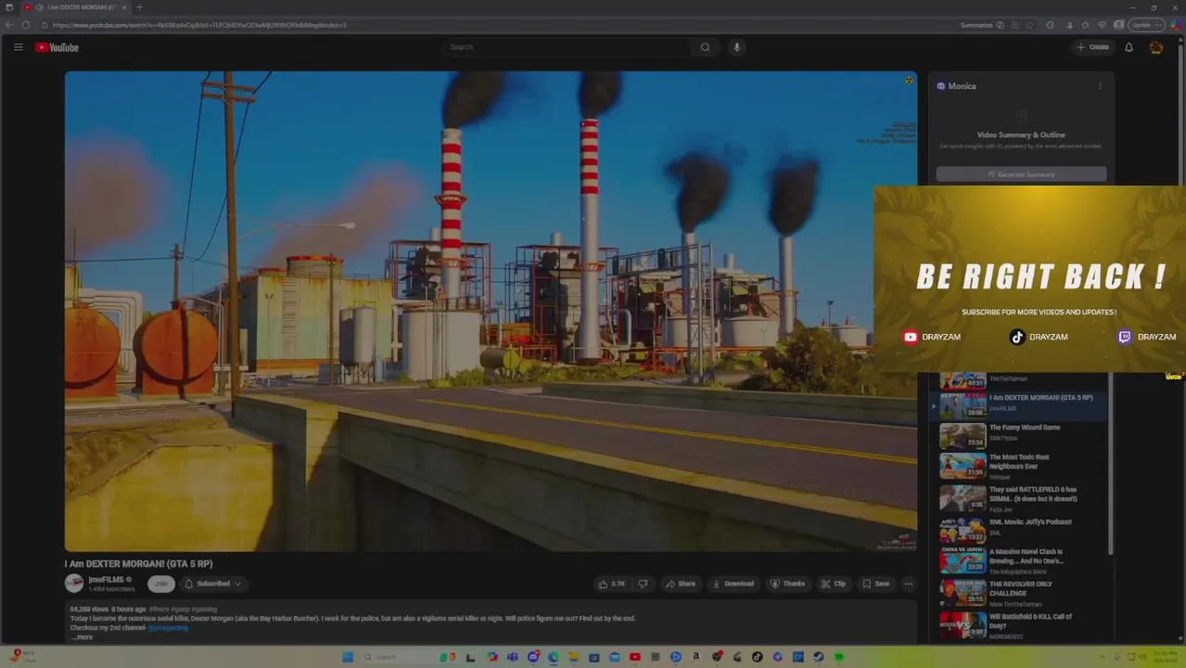
Task: Click the icon at video top-right corner
Action: [x=909, y=81]
